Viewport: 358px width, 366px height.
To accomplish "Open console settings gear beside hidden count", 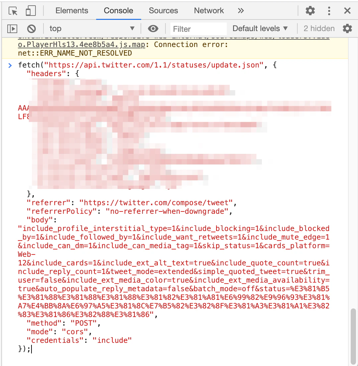I will point(347,28).
